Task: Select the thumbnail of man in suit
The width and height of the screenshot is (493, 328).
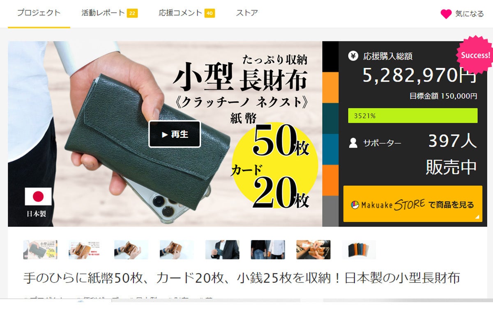Action: tap(222, 250)
